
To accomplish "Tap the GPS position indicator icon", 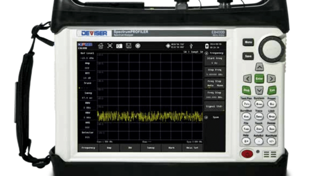I will point(168,46).
